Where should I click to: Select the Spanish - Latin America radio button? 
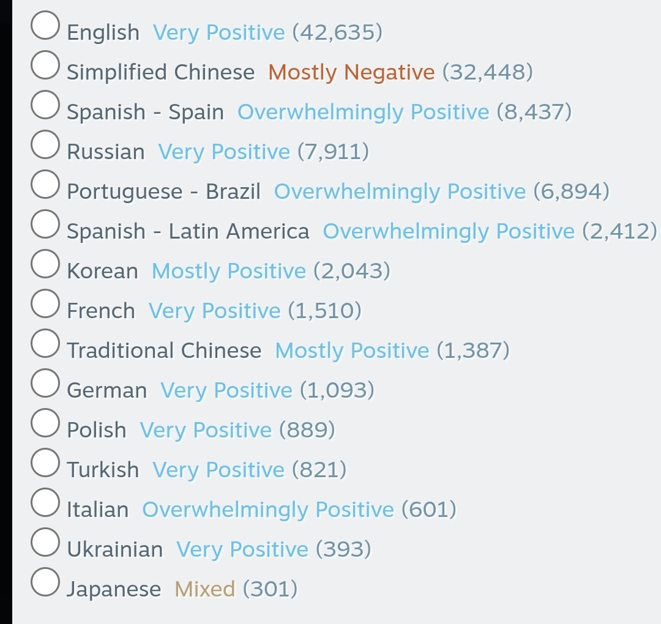45,224
